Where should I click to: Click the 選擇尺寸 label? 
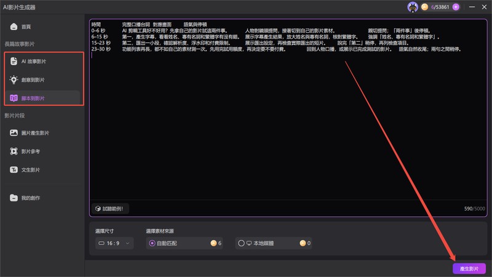(105, 231)
